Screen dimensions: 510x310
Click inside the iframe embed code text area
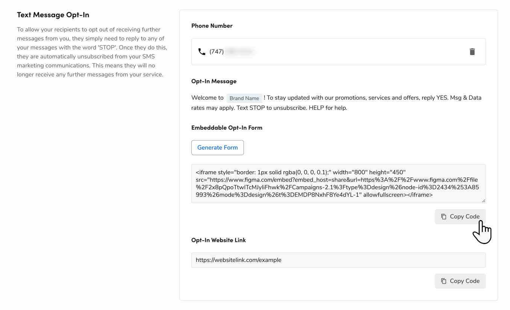click(338, 184)
